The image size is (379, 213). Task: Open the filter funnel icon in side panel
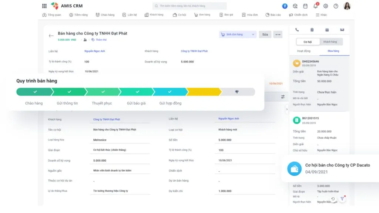[x=342, y=199]
